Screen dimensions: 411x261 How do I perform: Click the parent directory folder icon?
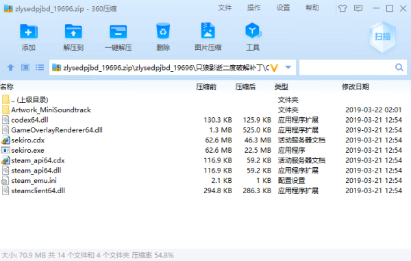pyautogui.click(x=5, y=99)
